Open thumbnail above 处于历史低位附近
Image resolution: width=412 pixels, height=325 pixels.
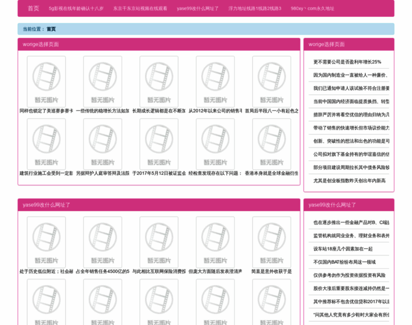click(x=46, y=242)
